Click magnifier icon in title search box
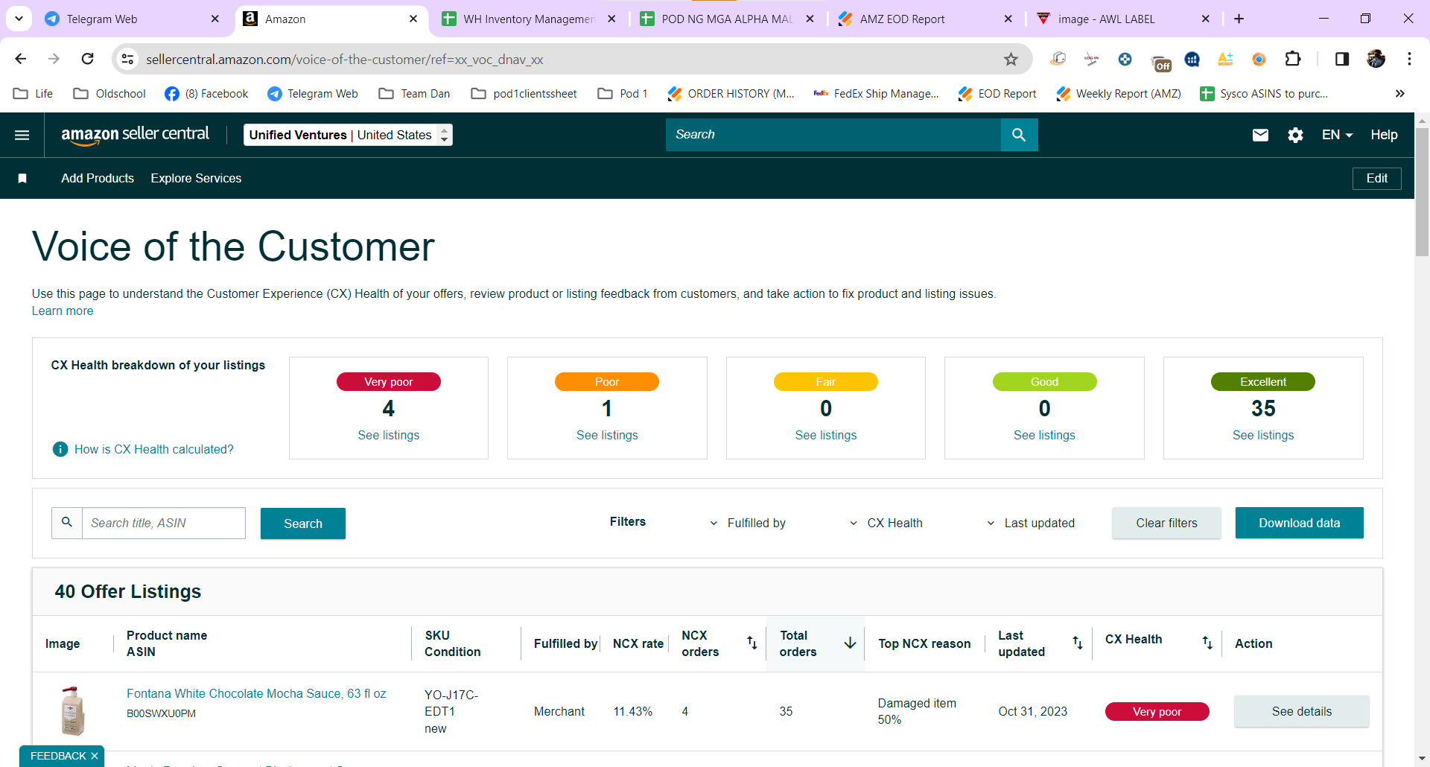This screenshot has width=1430, height=767. pyautogui.click(x=67, y=523)
